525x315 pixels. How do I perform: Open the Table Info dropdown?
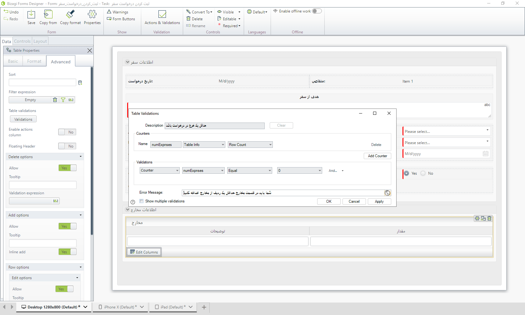click(204, 145)
